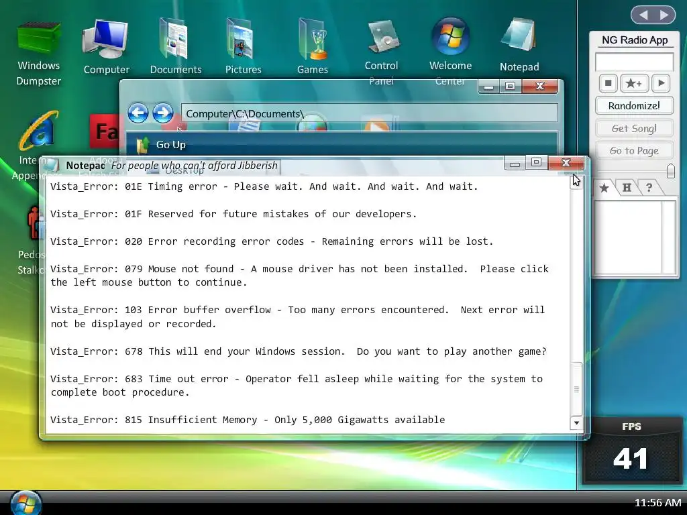
Task: Click the NG Radio App title
Action: [x=635, y=40]
